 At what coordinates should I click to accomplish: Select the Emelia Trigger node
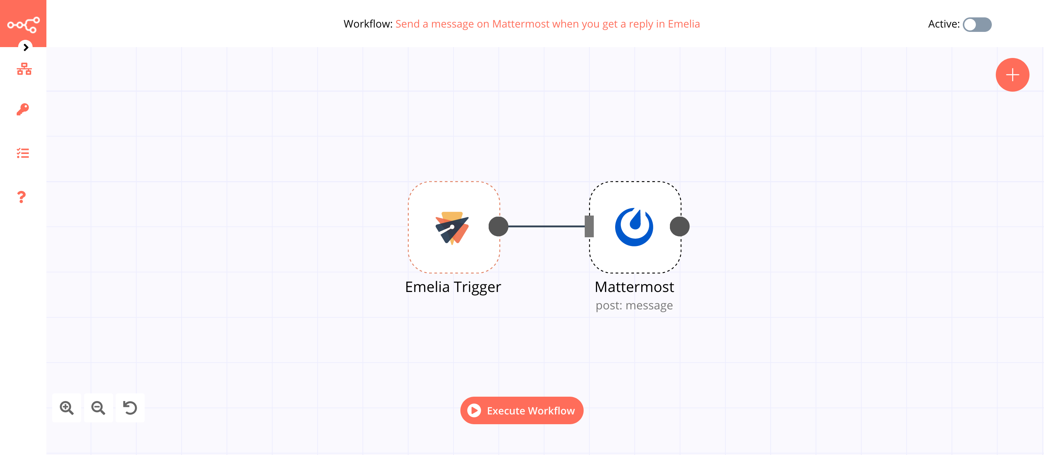tap(453, 226)
